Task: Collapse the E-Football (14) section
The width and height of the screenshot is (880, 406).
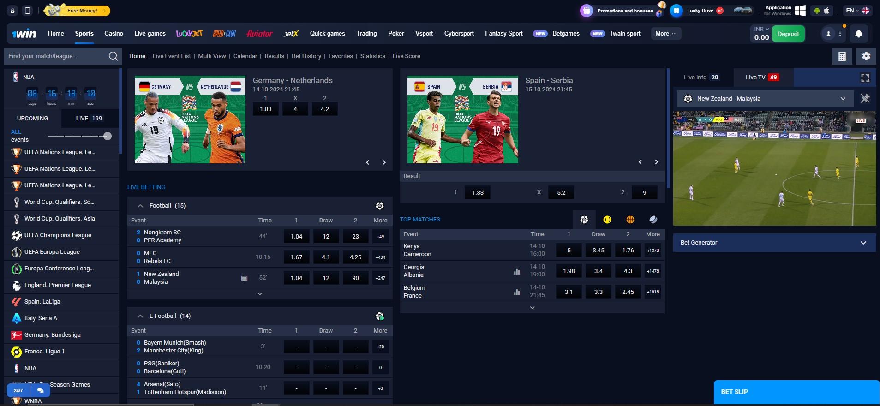Action: [x=140, y=316]
